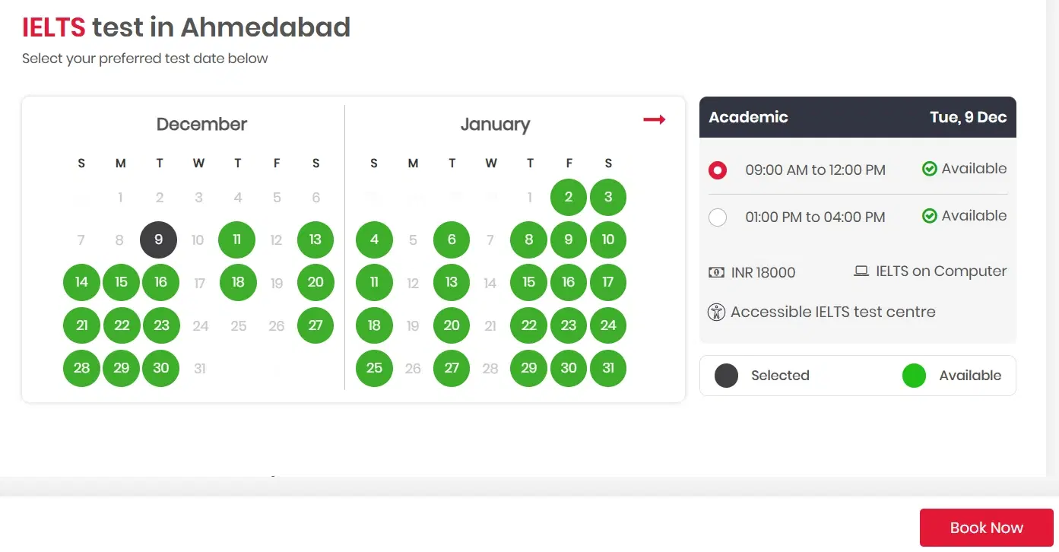Click the IELTS on Computer laptop icon
Screen dimensions: 1059x552
[x=861, y=271]
